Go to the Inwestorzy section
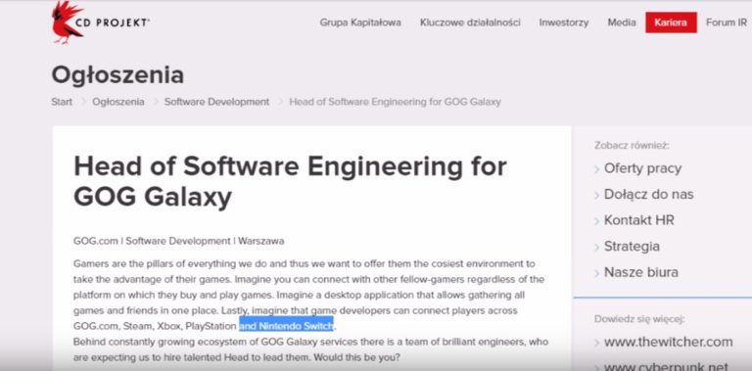The width and height of the screenshot is (752, 371). click(x=564, y=23)
